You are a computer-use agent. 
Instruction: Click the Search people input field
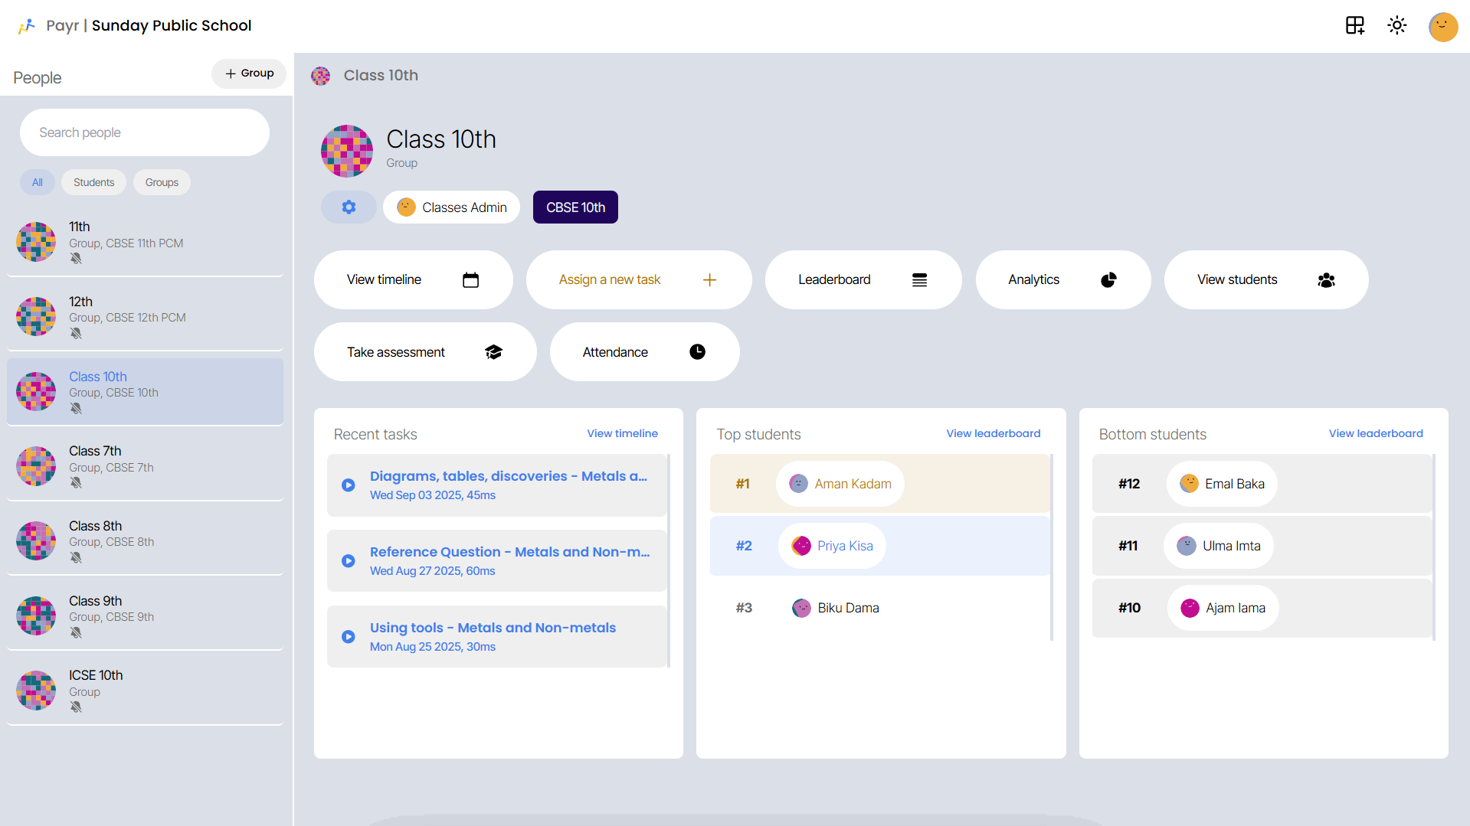(144, 132)
